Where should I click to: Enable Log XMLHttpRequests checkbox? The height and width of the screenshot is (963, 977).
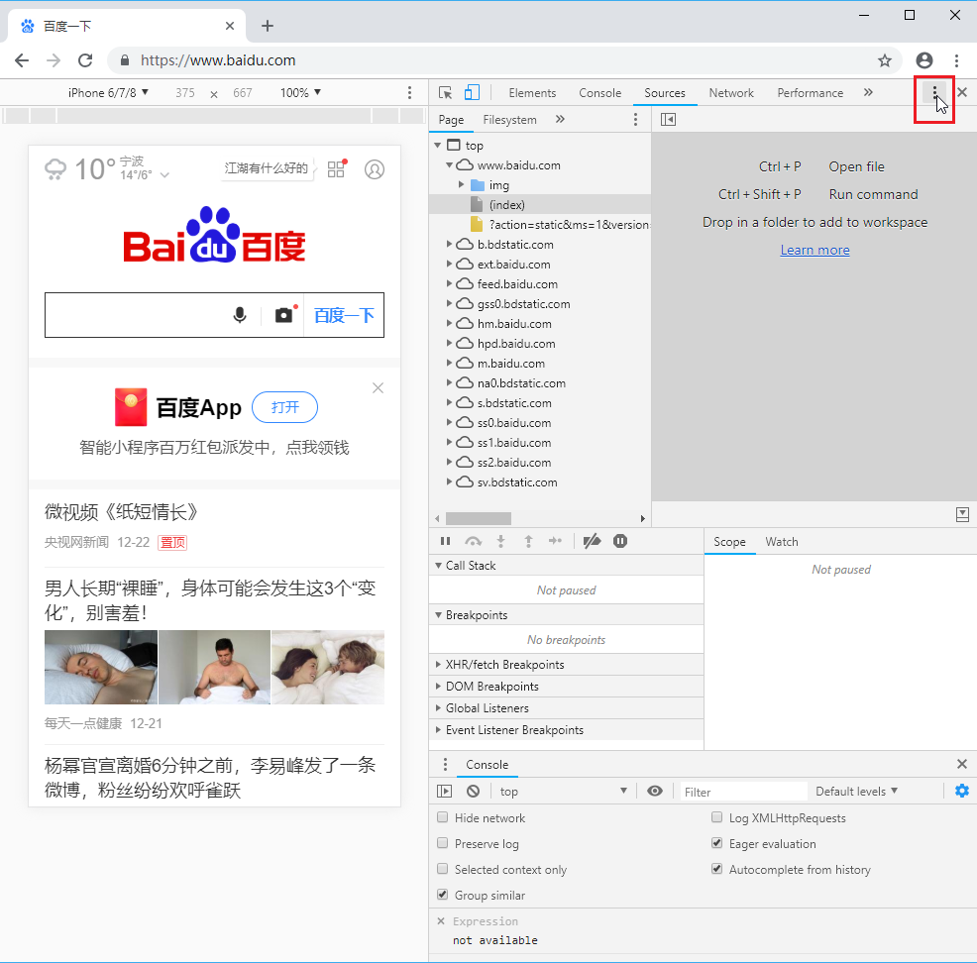(717, 817)
